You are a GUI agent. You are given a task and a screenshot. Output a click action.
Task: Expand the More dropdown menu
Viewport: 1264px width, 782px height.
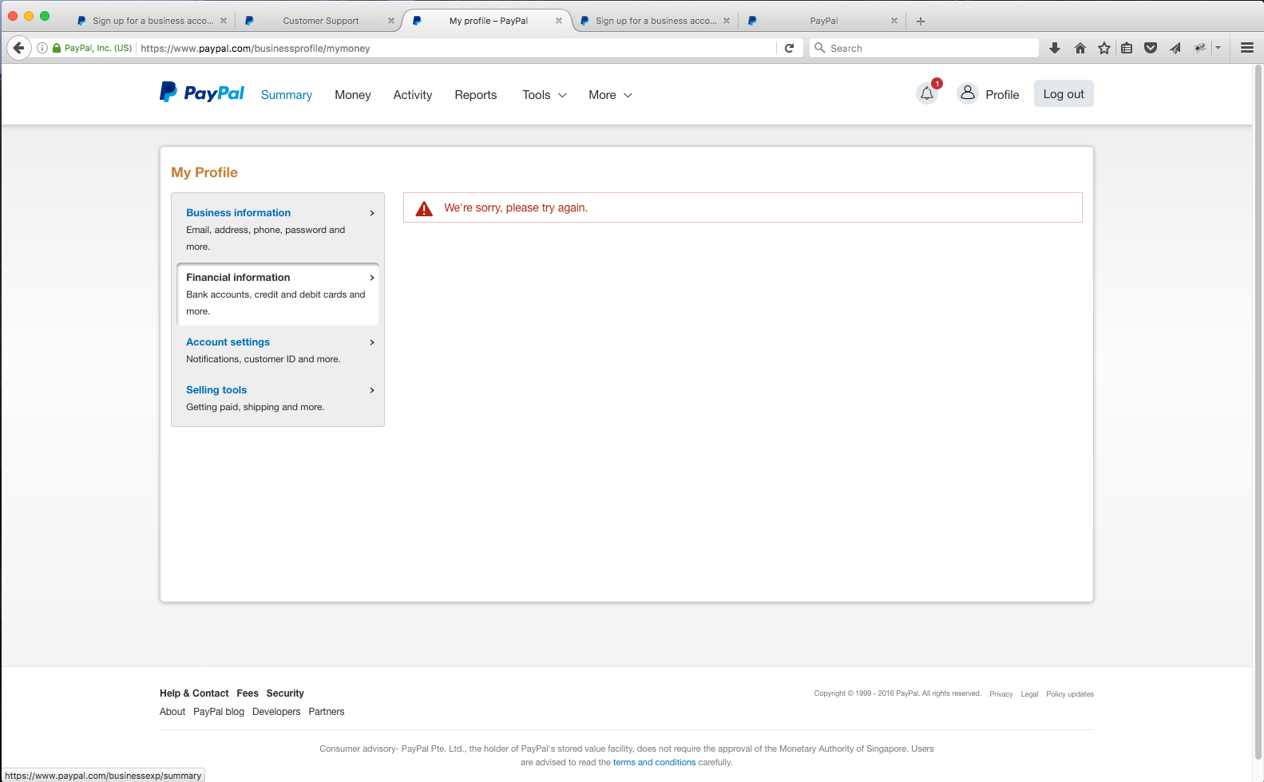click(611, 95)
